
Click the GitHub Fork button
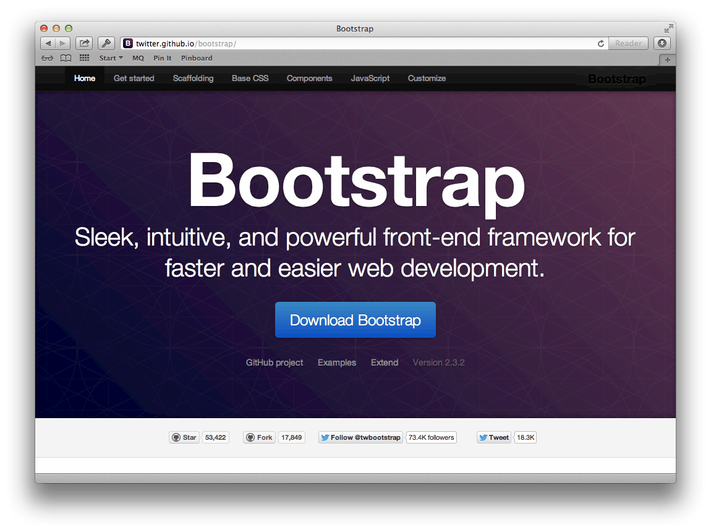[x=260, y=437]
